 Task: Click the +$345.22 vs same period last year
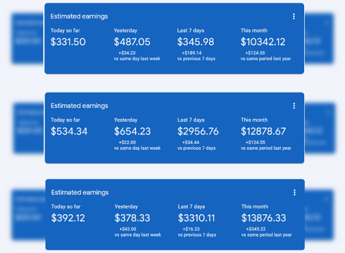(x=256, y=229)
